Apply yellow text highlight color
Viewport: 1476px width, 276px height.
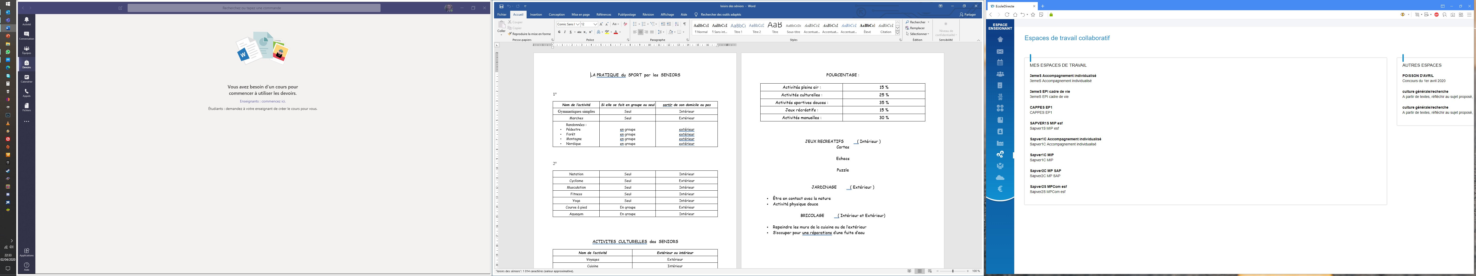[607, 32]
